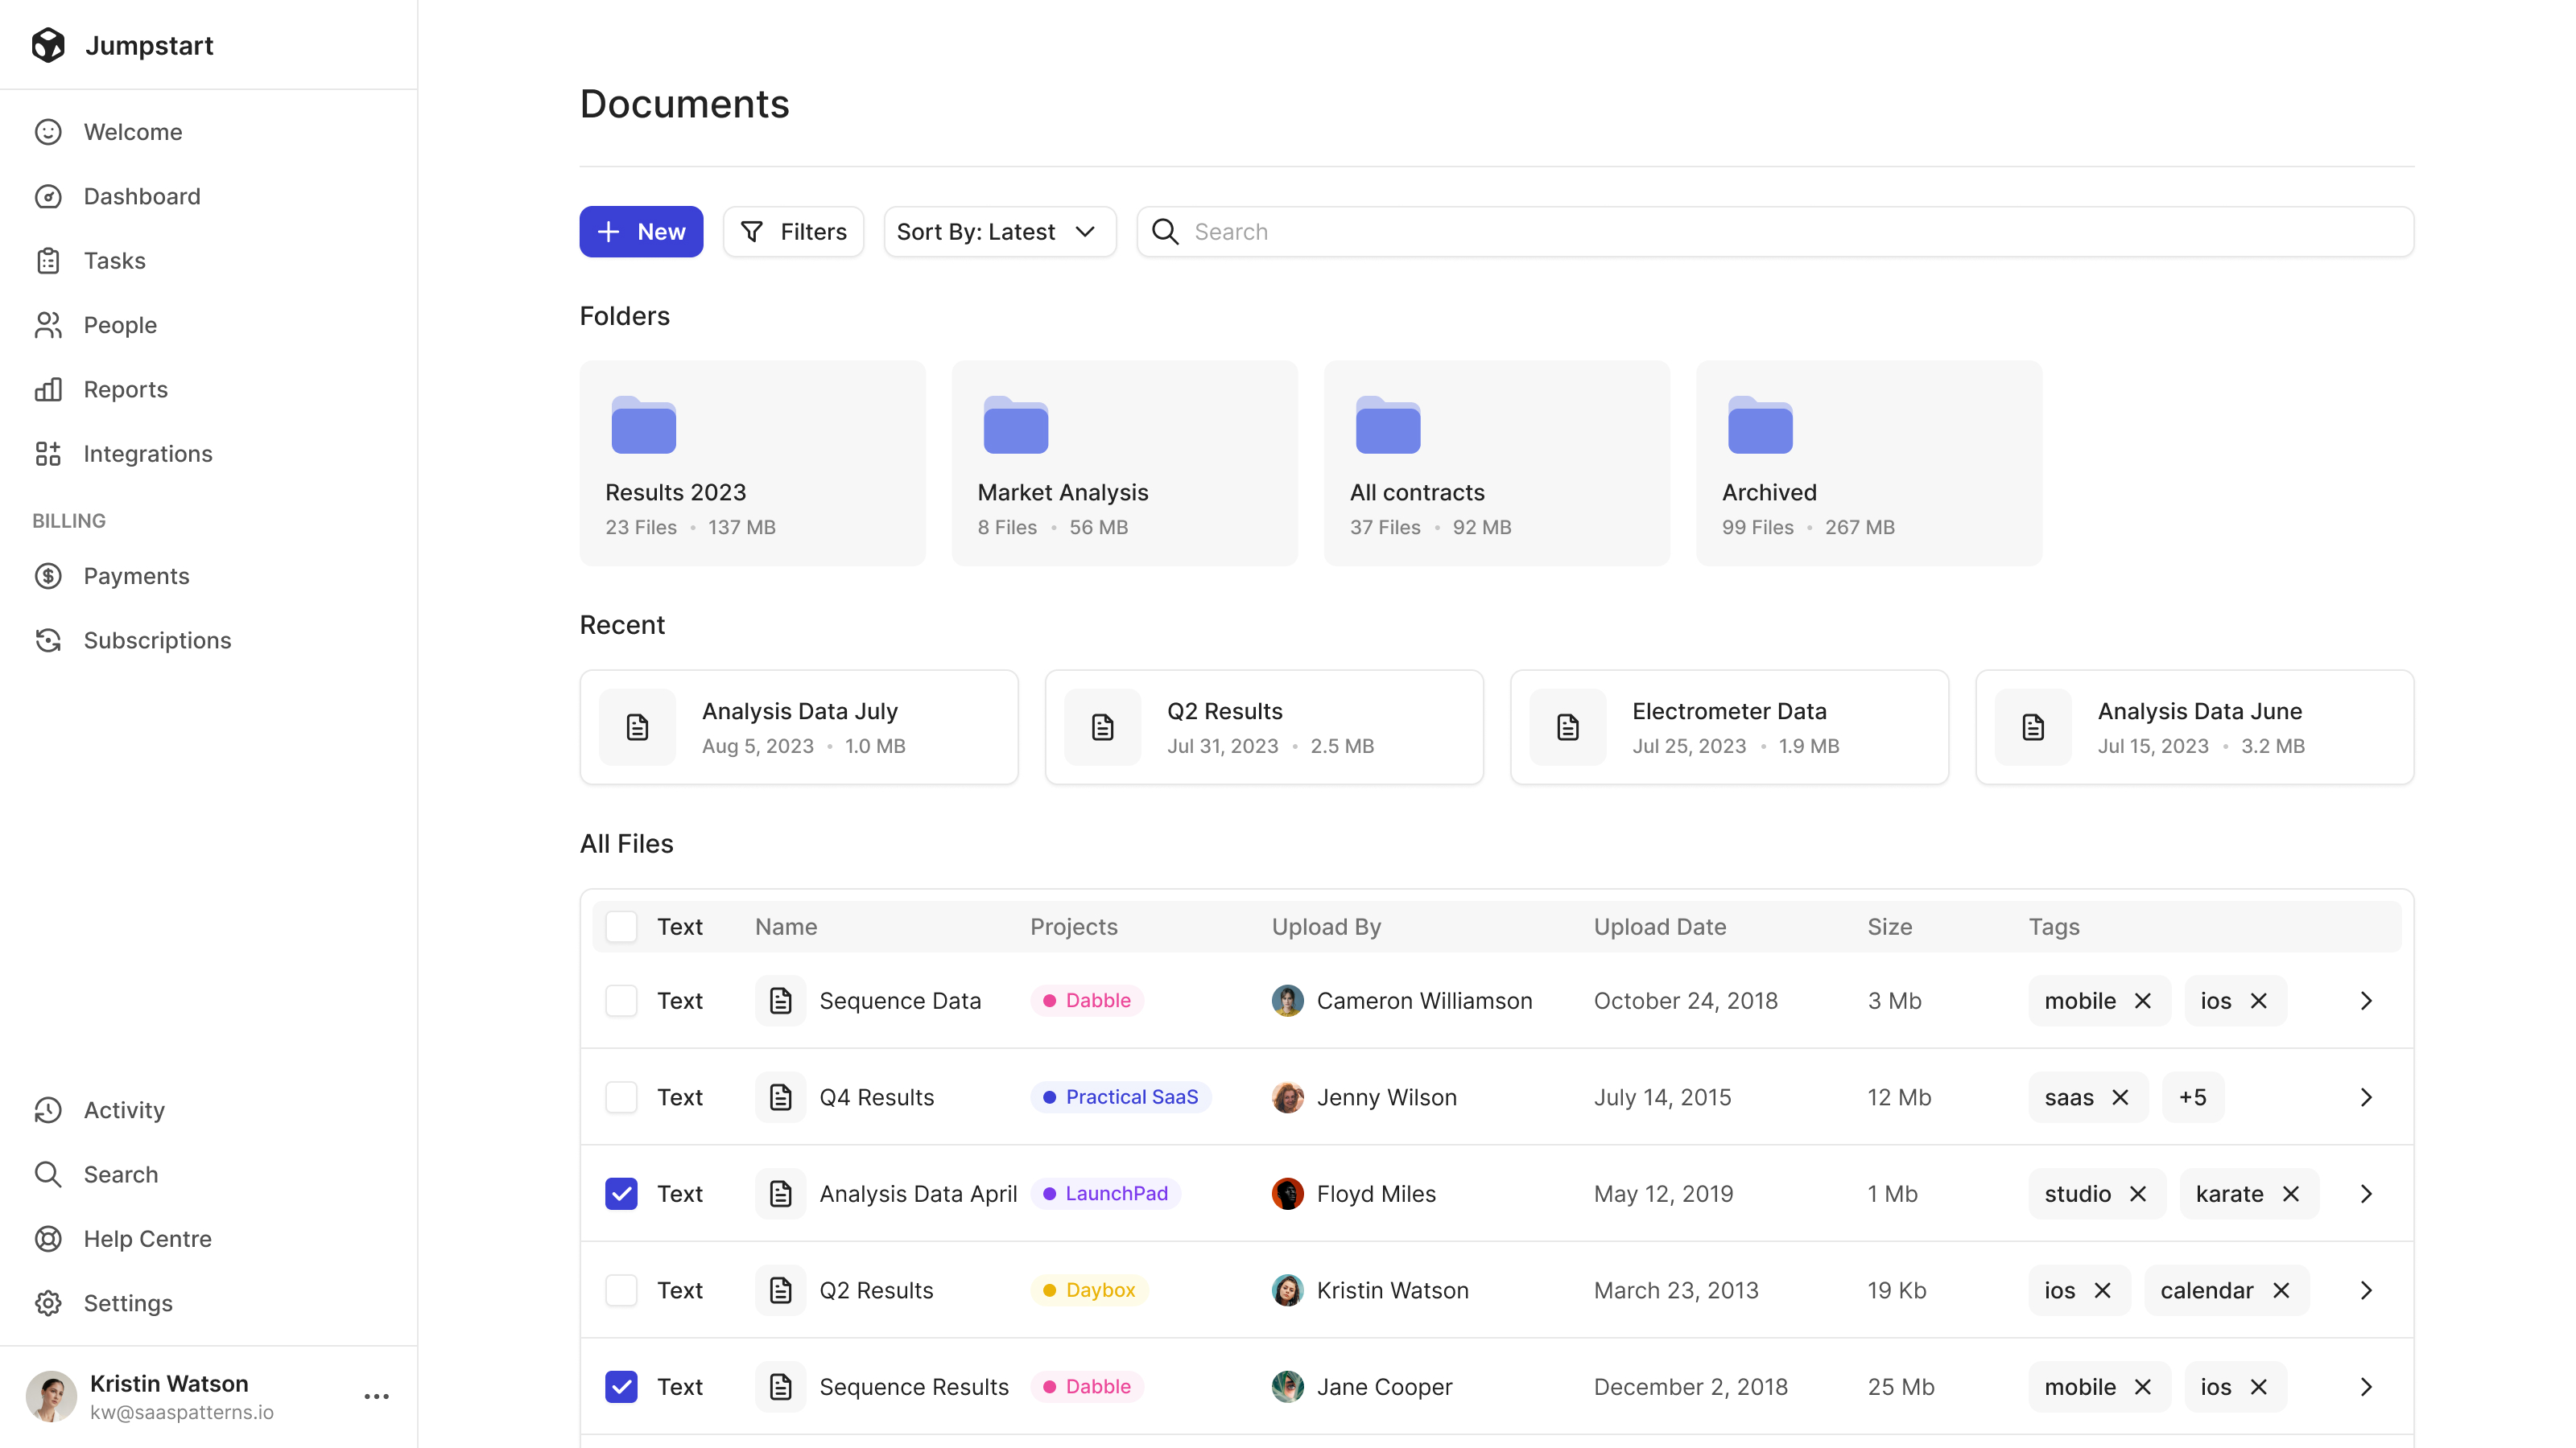Viewport: 2576px width, 1448px height.
Task: Click the Subscriptions refresh icon
Action: (x=48, y=640)
